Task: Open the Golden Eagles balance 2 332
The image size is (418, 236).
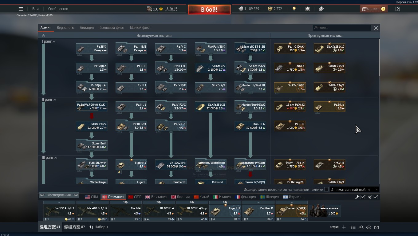Action: click(275, 9)
